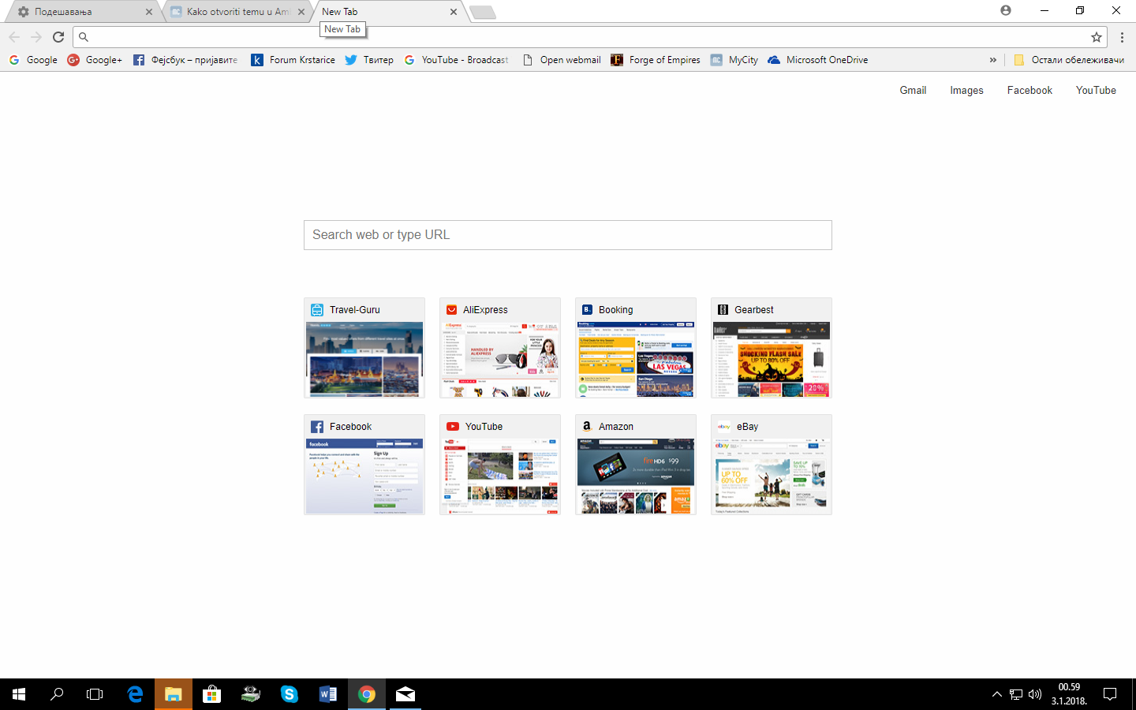Open the Google bookmark
This screenshot has width=1136, height=710.
click(x=33, y=60)
